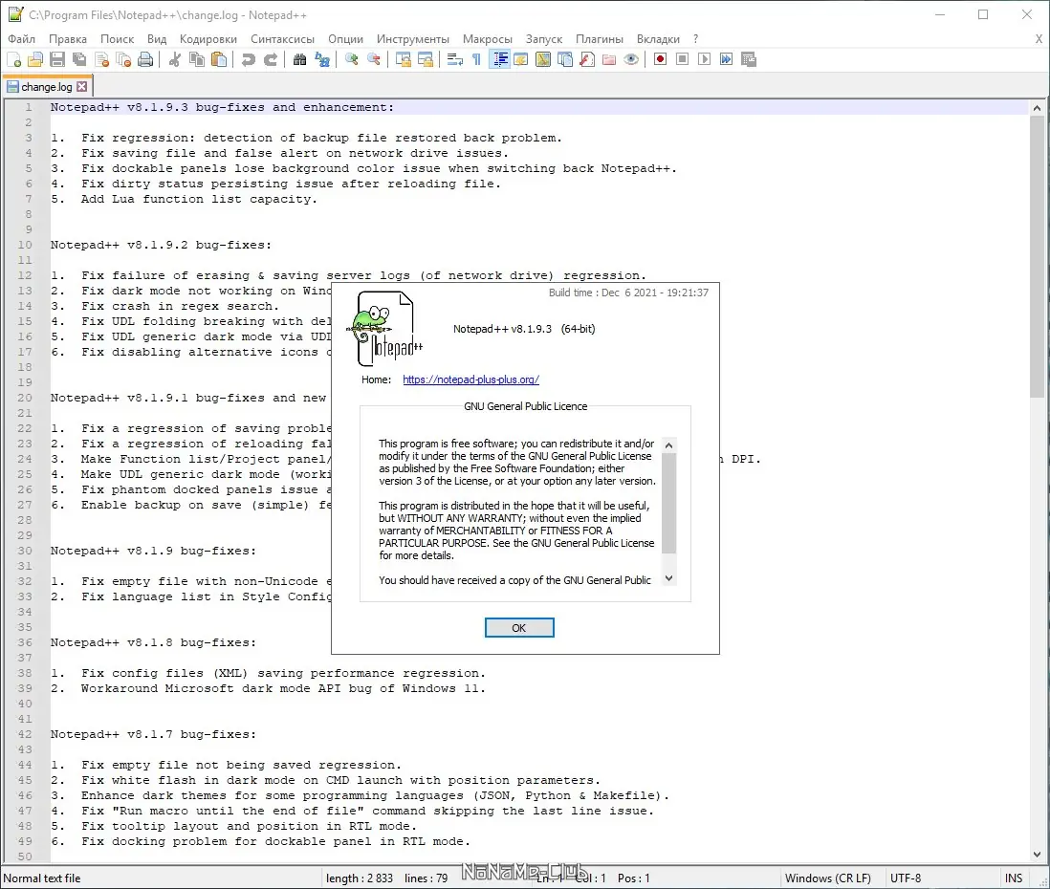Click the Cut scissors icon
This screenshot has height=889, width=1050.
175,59
